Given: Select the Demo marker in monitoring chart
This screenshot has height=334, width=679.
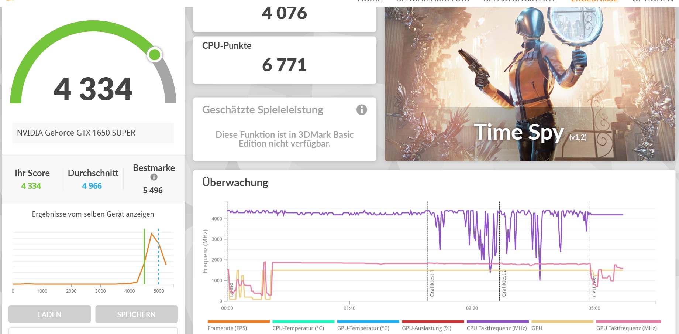Looking at the screenshot, I should (x=232, y=290).
